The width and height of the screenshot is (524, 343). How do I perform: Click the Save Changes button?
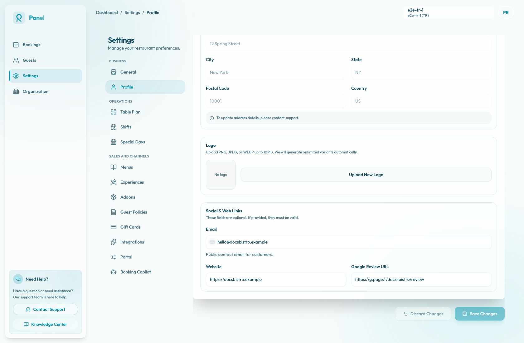(x=480, y=314)
